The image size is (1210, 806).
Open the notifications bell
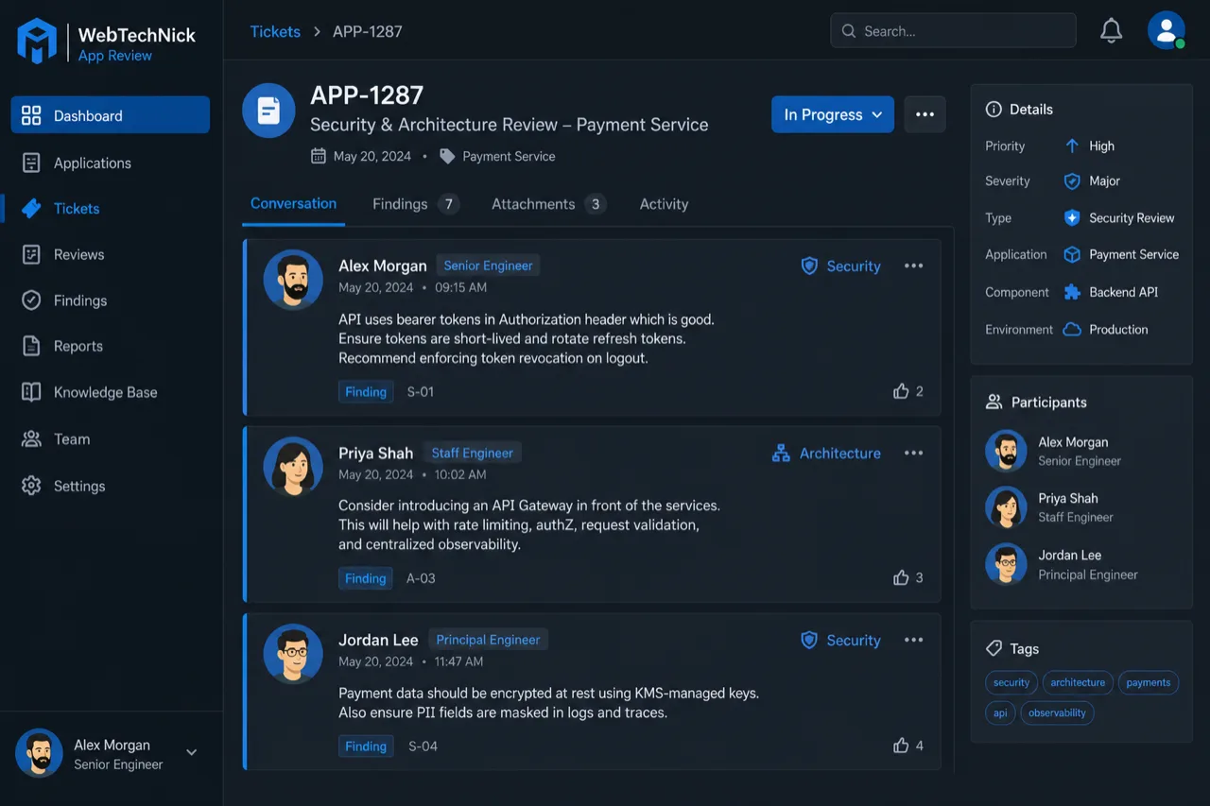[1111, 31]
